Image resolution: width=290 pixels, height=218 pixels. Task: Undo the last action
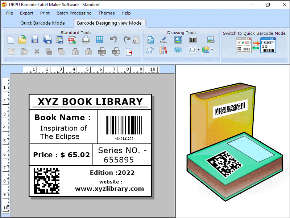pos(113,40)
